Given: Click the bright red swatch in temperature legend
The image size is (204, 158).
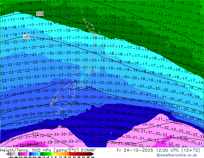Looking at the screenshot, I should (x=70, y=154).
